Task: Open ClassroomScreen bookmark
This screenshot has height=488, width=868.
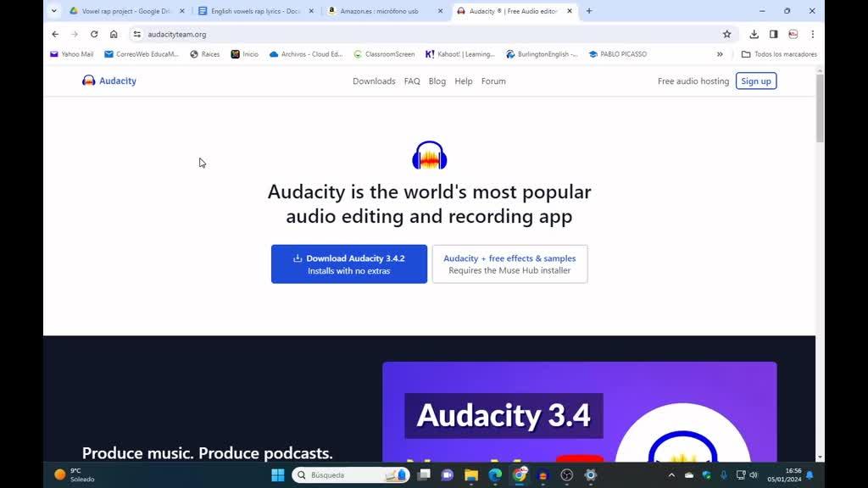Action: [384, 54]
